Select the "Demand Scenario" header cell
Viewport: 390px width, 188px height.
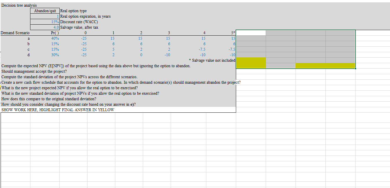coord(15,33)
